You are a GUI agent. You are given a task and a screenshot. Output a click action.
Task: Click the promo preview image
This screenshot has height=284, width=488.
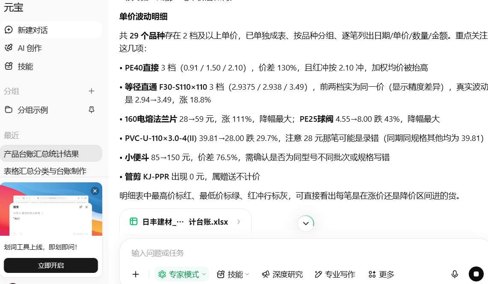pyautogui.click(x=51, y=209)
